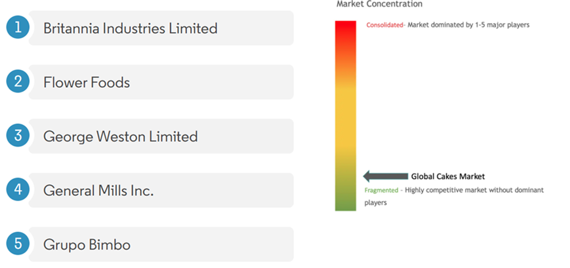Click the number 2 circle badge
Viewport: 570px width, 268px height.
18,81
